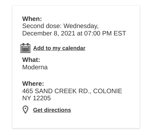Click the calendar icon beside Add to my calendar
The width and height of the screenshot is (155, 137).
[25, 48]
